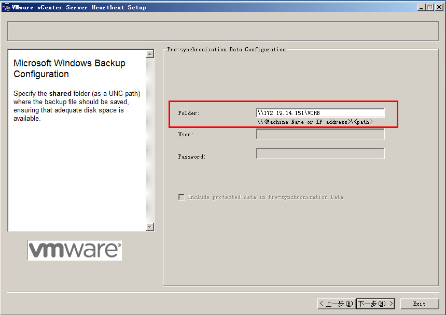Click the help panel scrollbar down arrow
The image size is (446, 315).
pyautogui.click(x=150, y=226)
